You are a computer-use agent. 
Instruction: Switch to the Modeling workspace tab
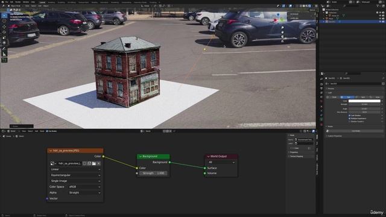pos(51,2)
